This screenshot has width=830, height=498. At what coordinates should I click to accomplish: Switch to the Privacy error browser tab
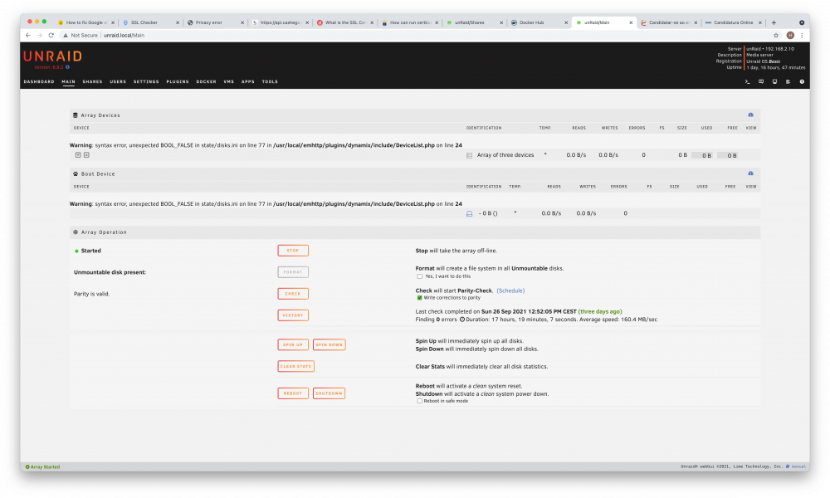tap(216, 22)
